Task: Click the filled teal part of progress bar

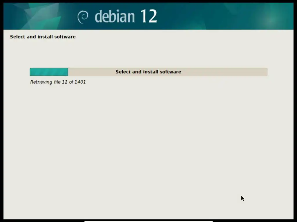Action: (49, 72)
